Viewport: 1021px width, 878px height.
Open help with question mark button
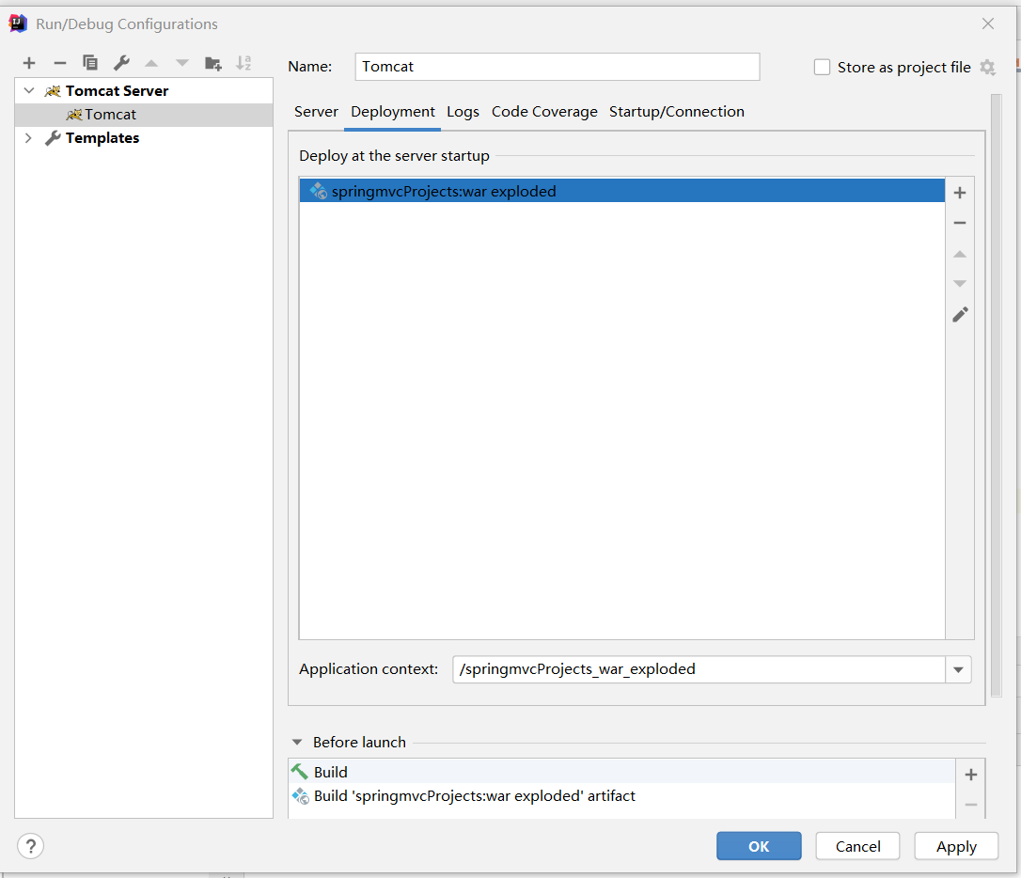31,846
